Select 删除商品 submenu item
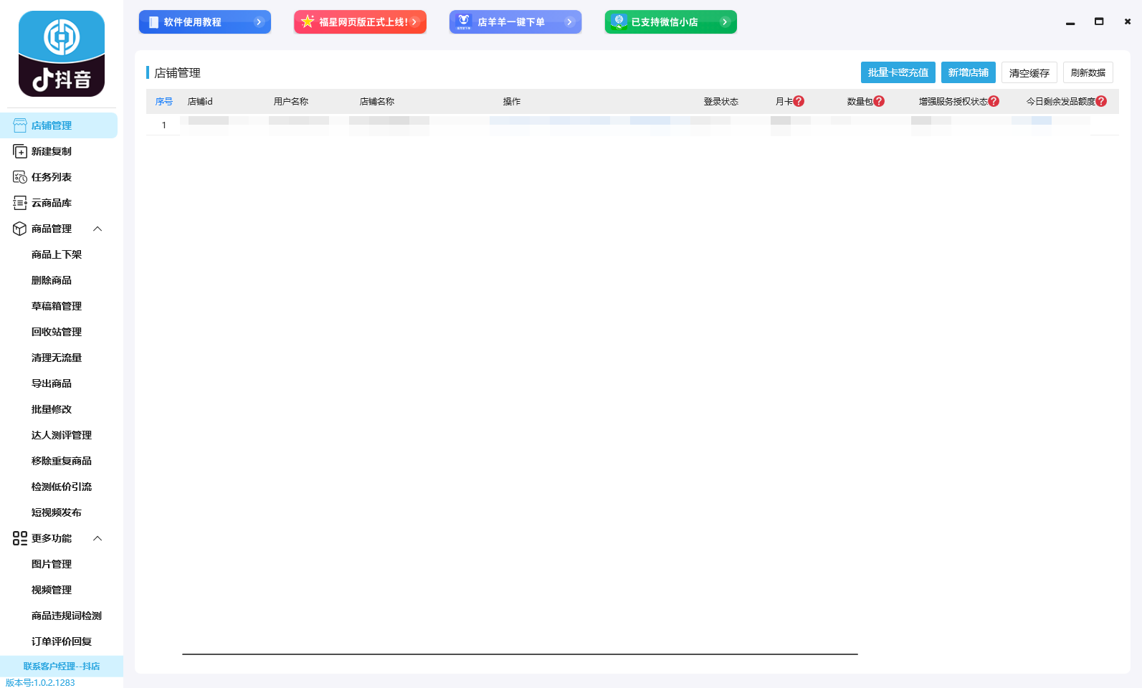Screen dimensions: 1142x688 click(x=52, y=280)
